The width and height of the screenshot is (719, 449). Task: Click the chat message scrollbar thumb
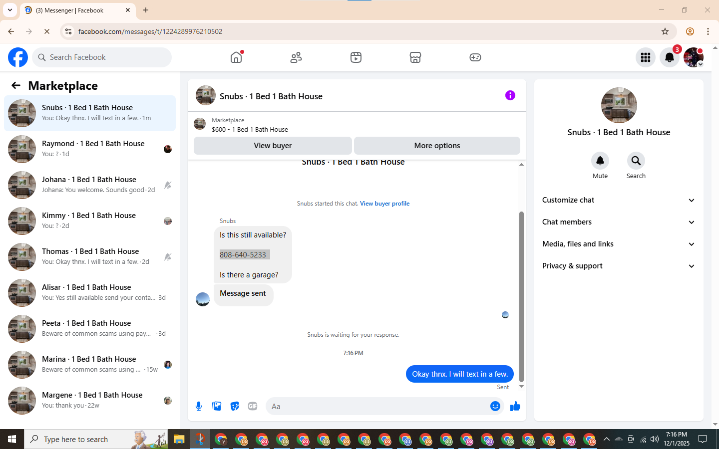pyautogui.click(x=521, y=296)
